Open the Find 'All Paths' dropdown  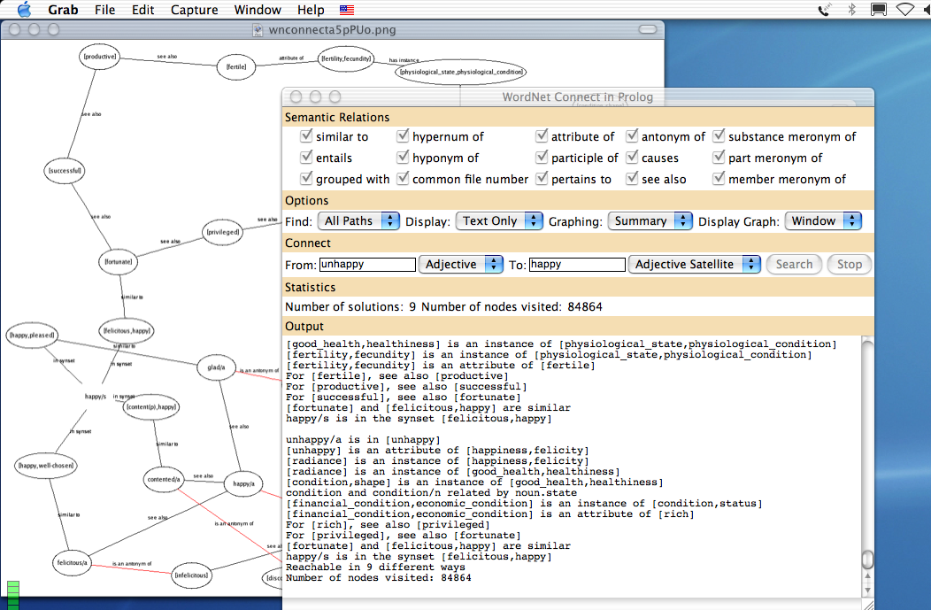[x=360, y=221]
